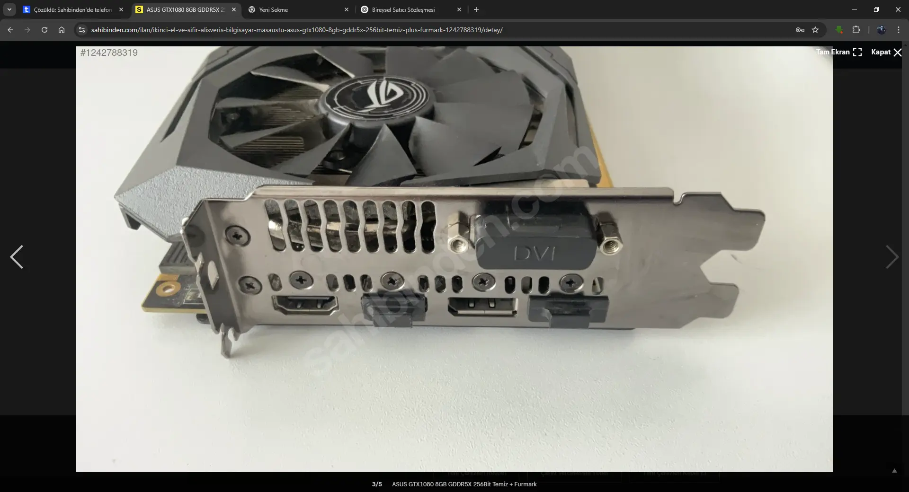909x492 pixels.
Task: View site information icon in address bar
Action: (x=82, y=30)
